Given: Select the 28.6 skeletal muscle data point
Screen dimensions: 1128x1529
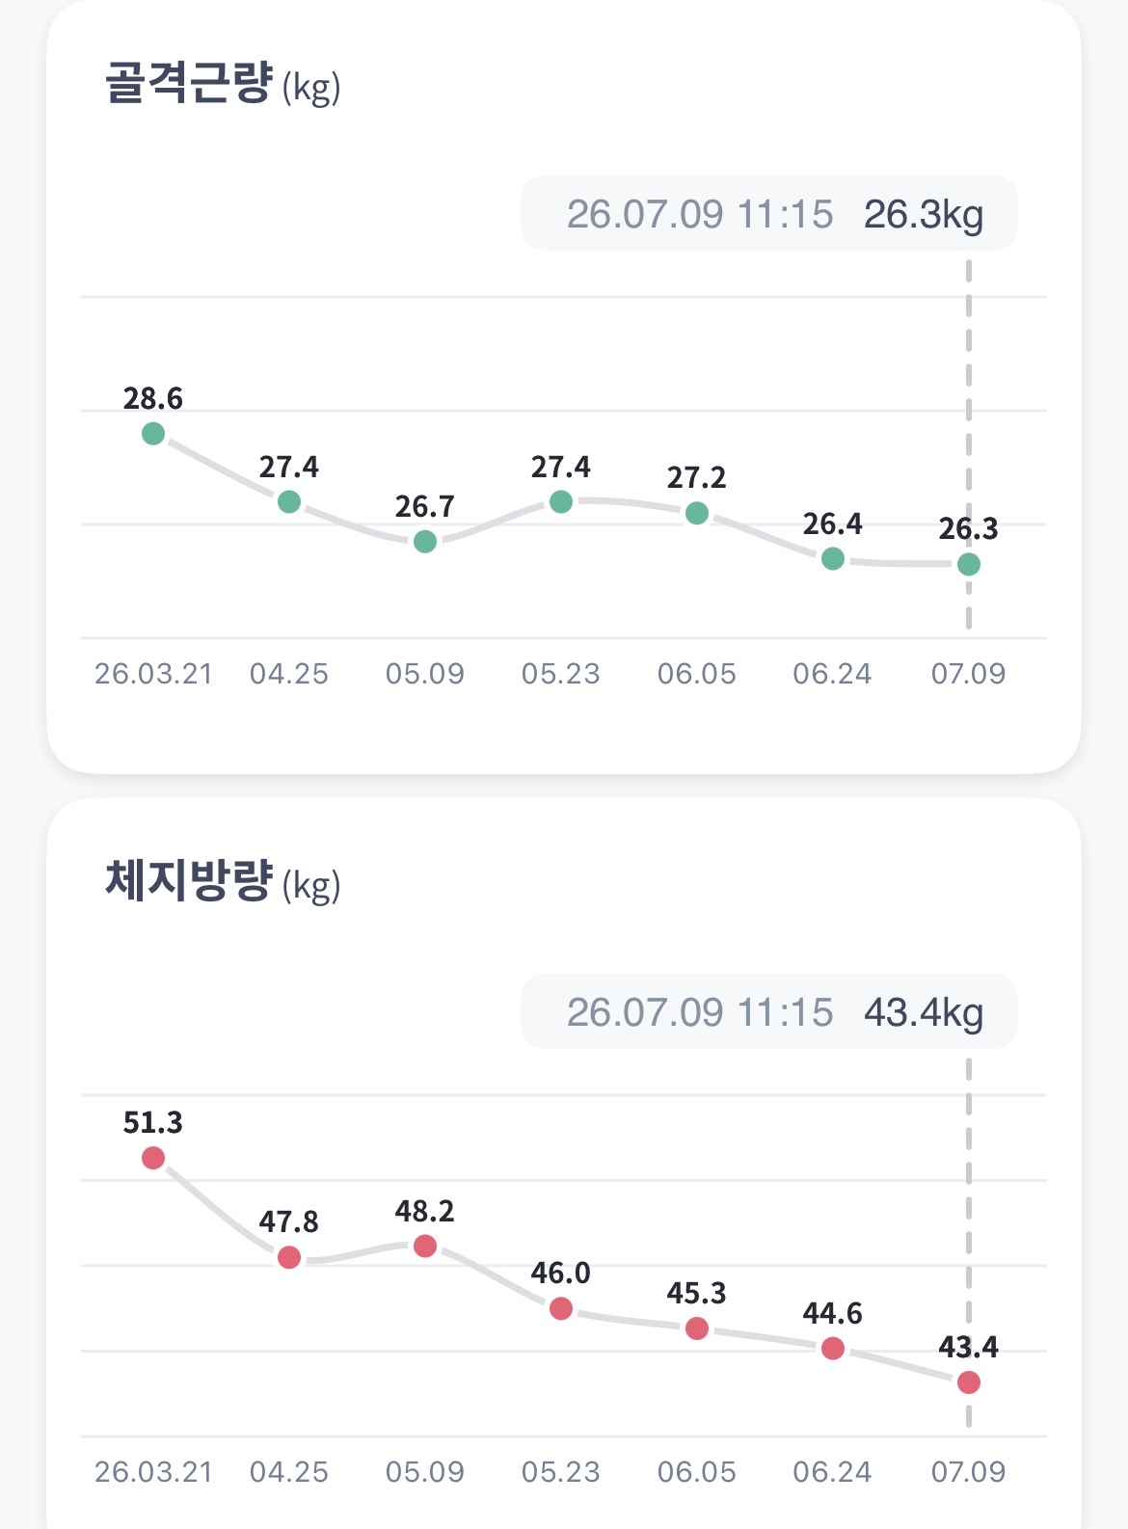Looking at the screenshot, I should click(153, 434).
